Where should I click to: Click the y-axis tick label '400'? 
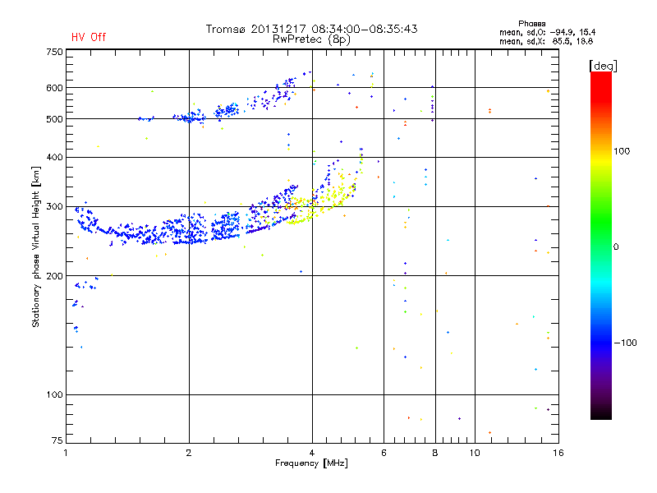point(54,158)
